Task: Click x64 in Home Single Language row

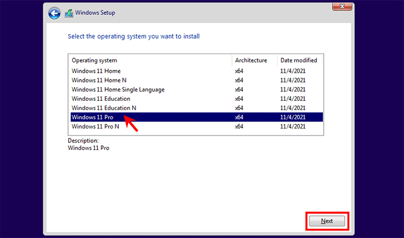Action: click(x=239, y=89)
